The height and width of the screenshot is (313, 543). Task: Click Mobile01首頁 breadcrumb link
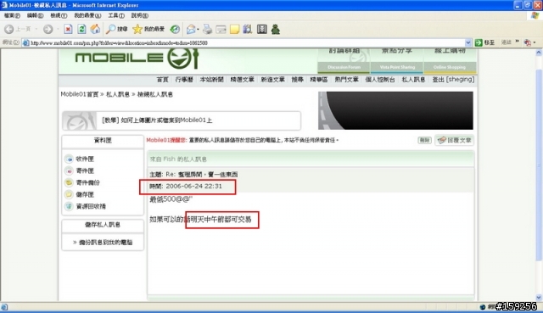[x=80, y=94]
